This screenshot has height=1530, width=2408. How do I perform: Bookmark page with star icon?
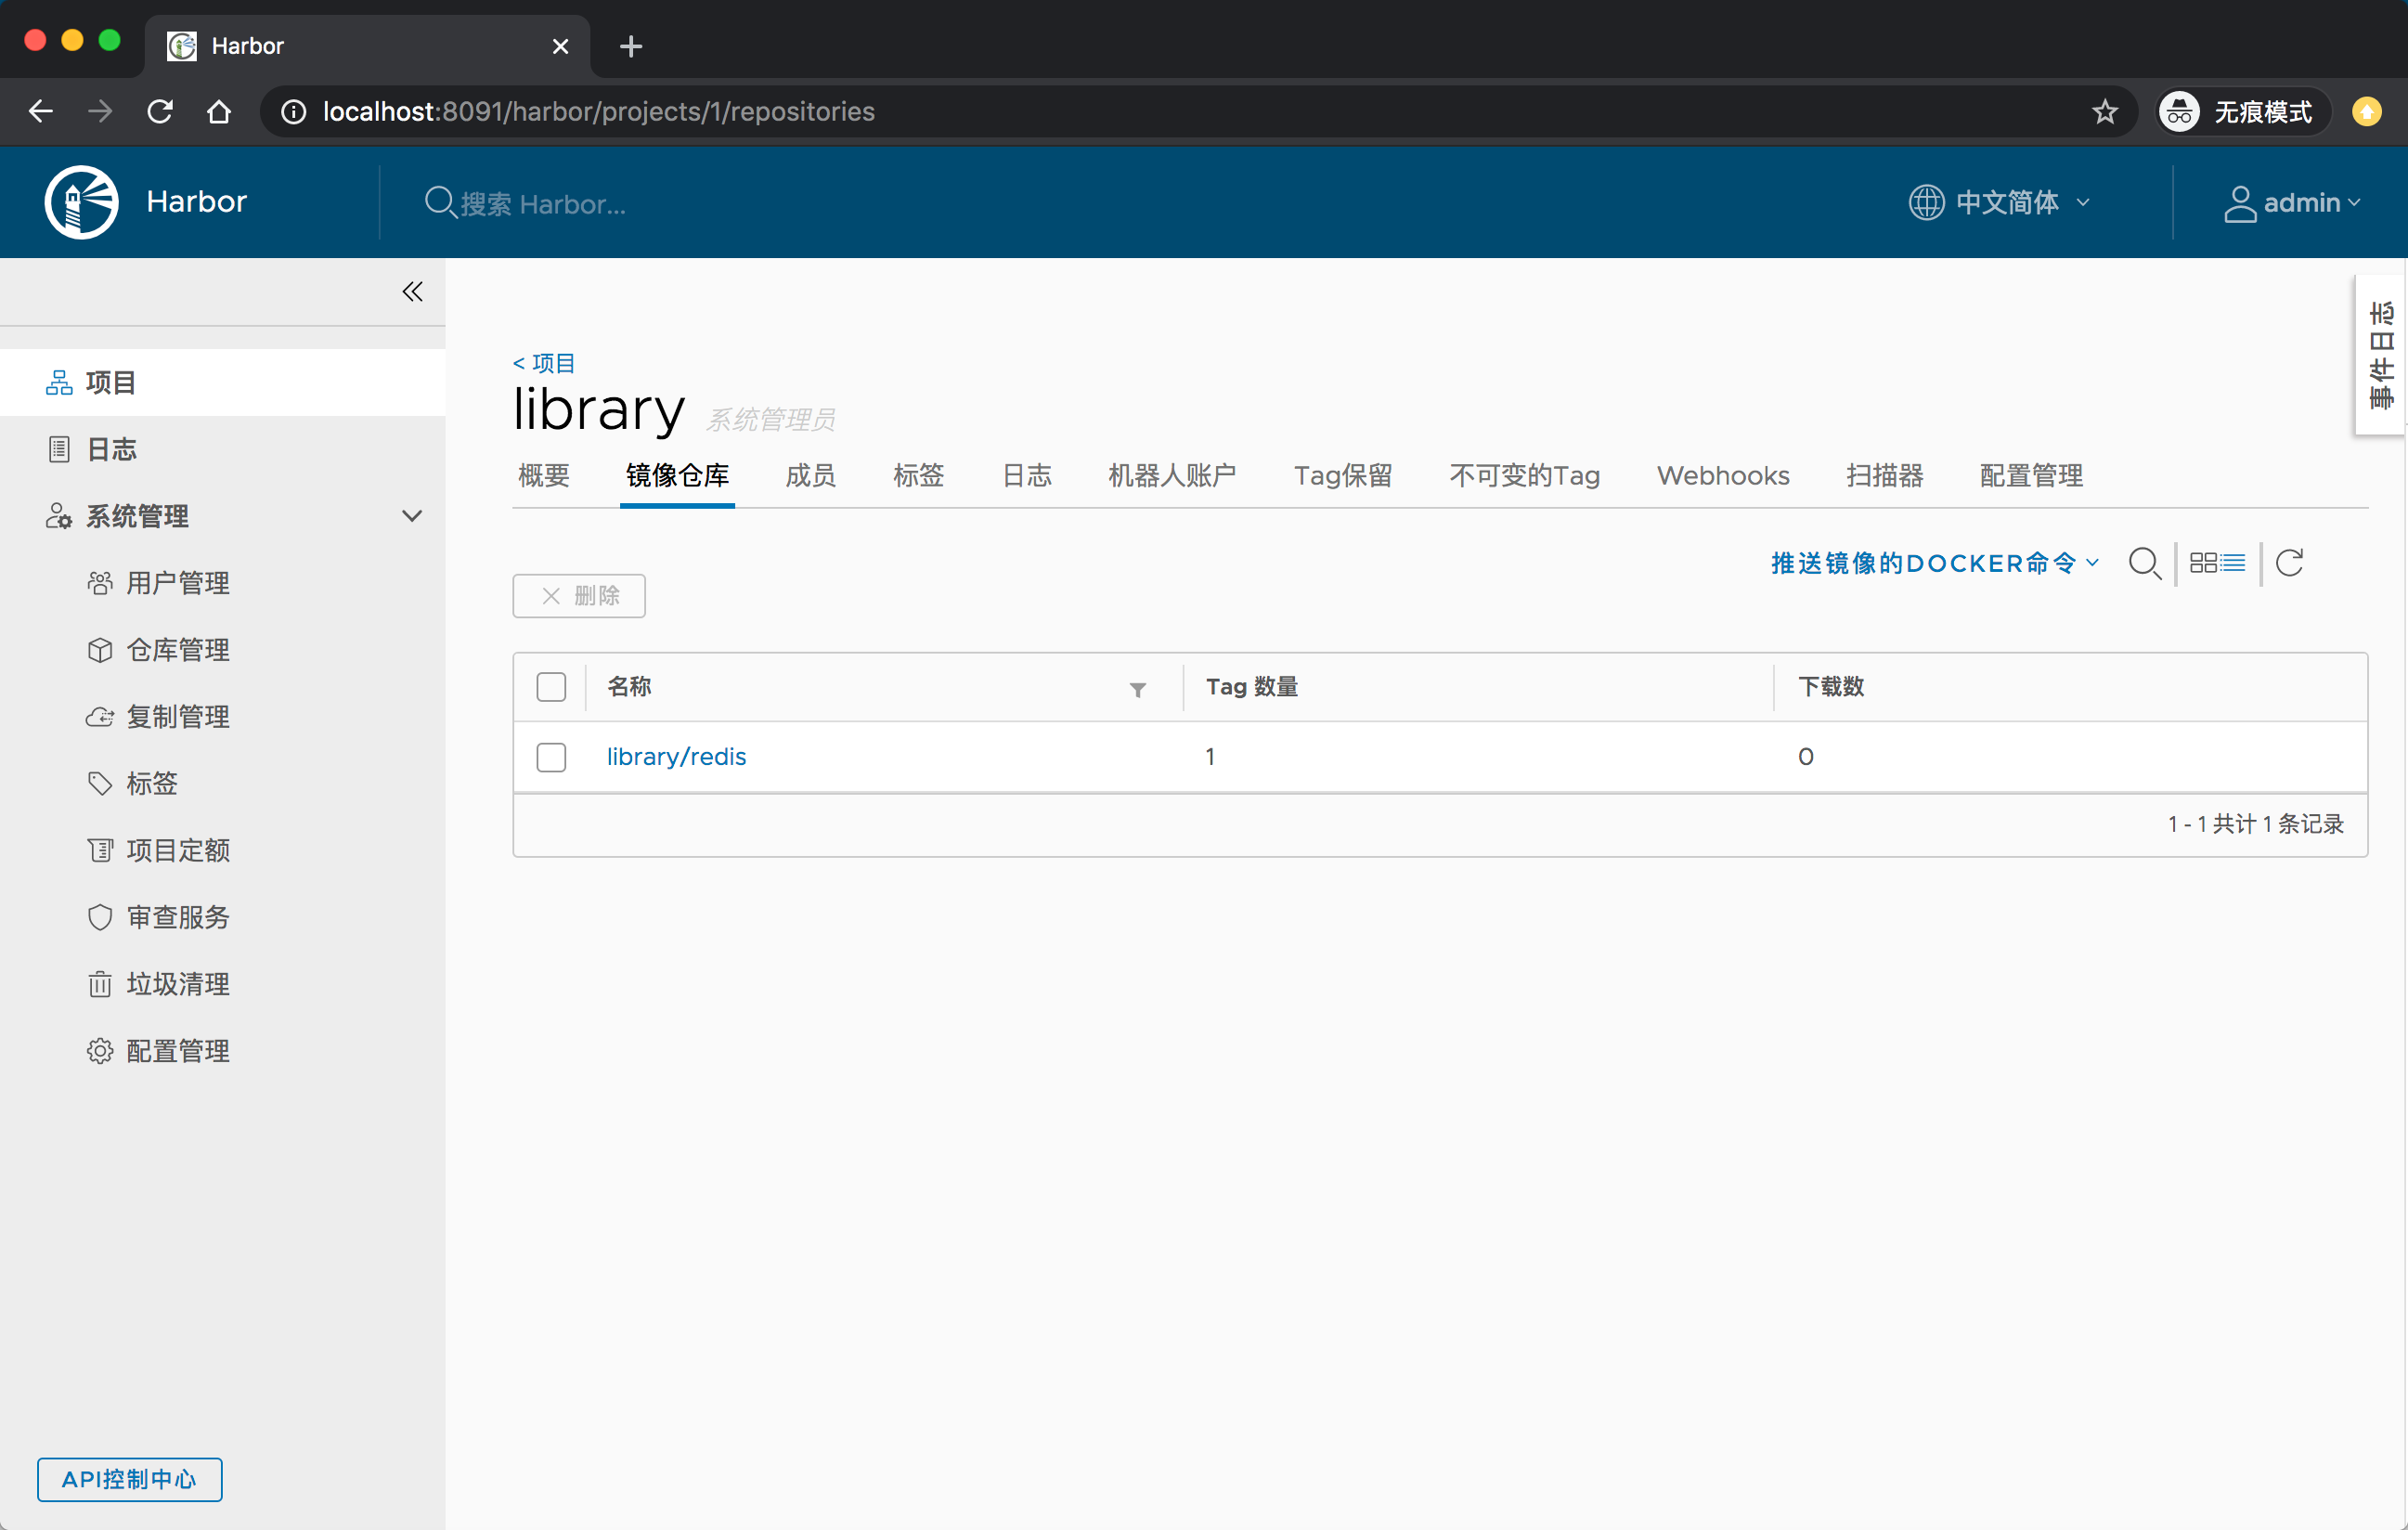pos(2105,111)
